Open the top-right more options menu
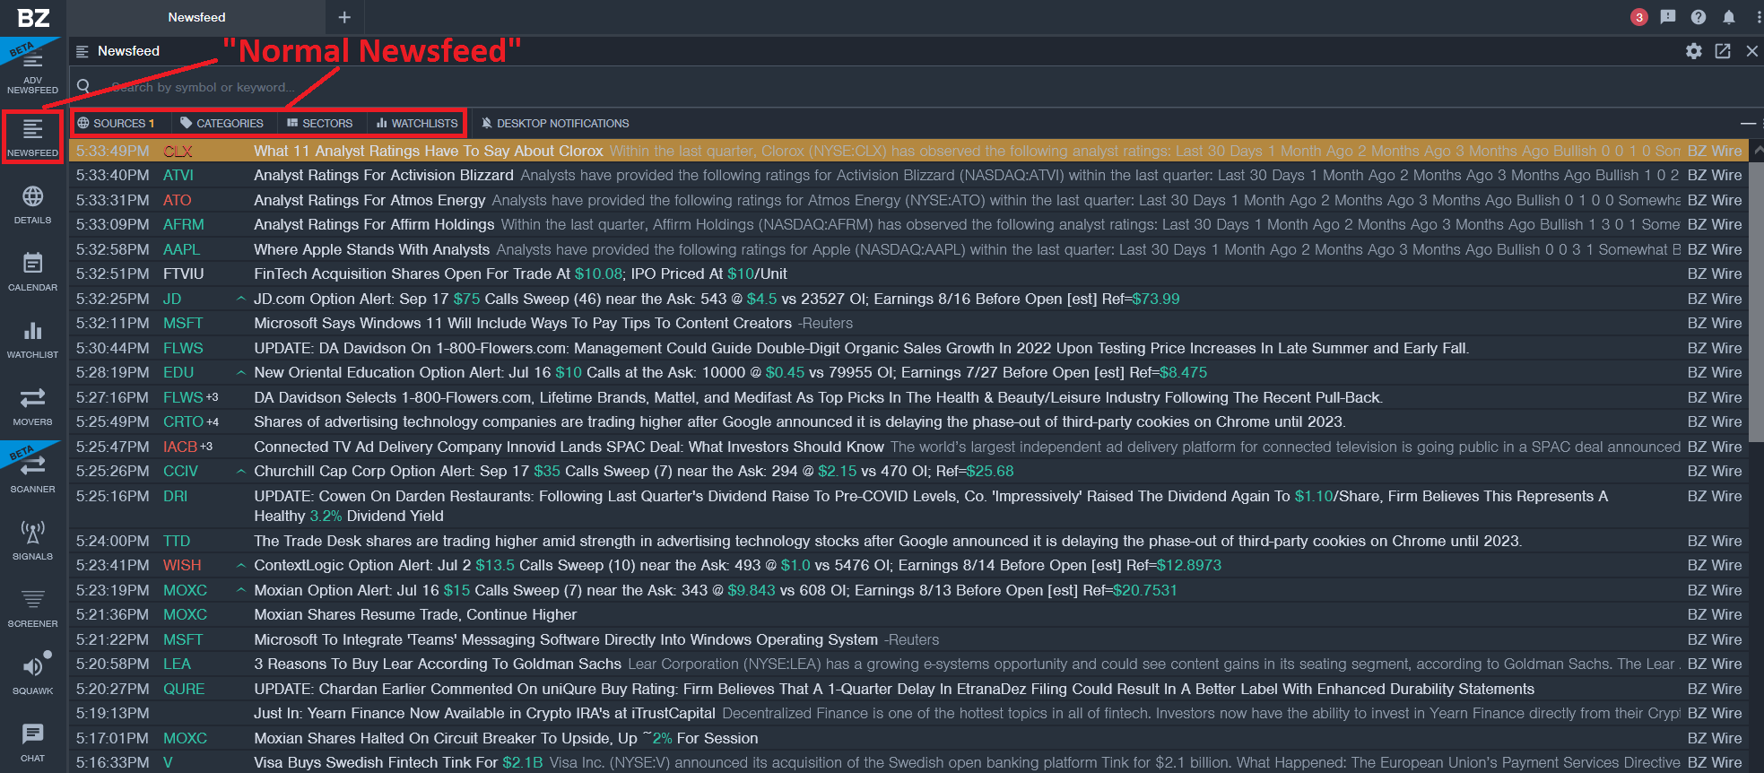 (x=1758, y=17)
